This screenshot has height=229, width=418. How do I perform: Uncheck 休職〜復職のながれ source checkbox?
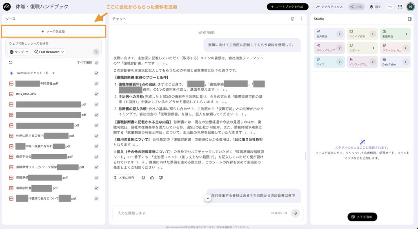(x=96, y=146)
